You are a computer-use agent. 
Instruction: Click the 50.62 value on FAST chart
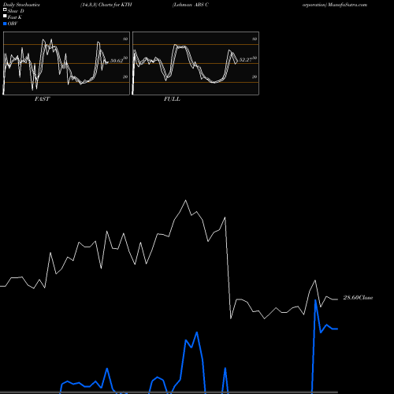pyautogui.click(x=117, y=61)
